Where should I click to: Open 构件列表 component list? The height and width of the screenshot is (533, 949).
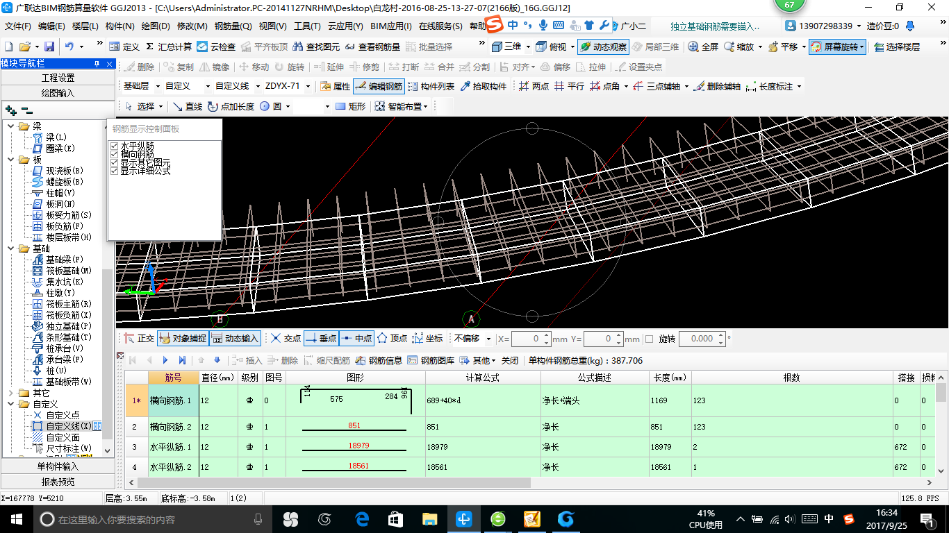click(431, 87)
